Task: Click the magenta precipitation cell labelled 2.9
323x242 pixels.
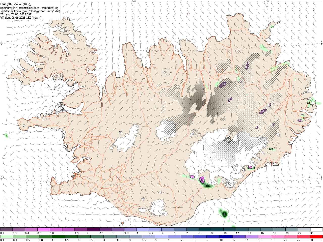Action: point(202,180)
